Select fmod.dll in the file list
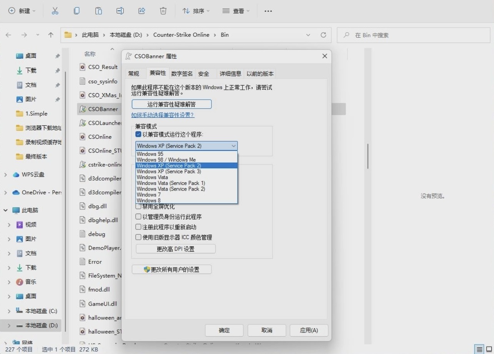This screenshot has height=354, width=494. [99, 290]
